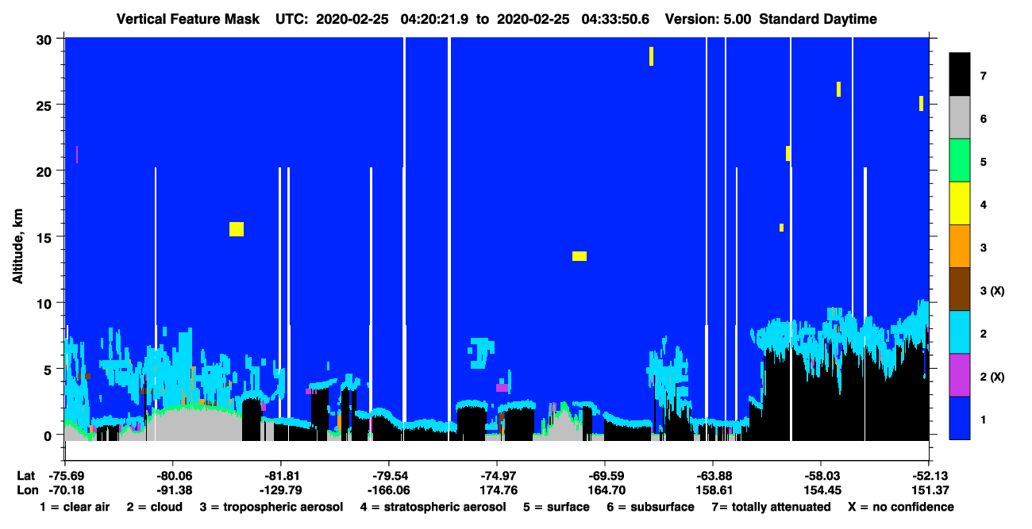Viewport: 1032px width, 529px height.
Task: Click the y-axis tick label 0
Action: click(50, 435)
